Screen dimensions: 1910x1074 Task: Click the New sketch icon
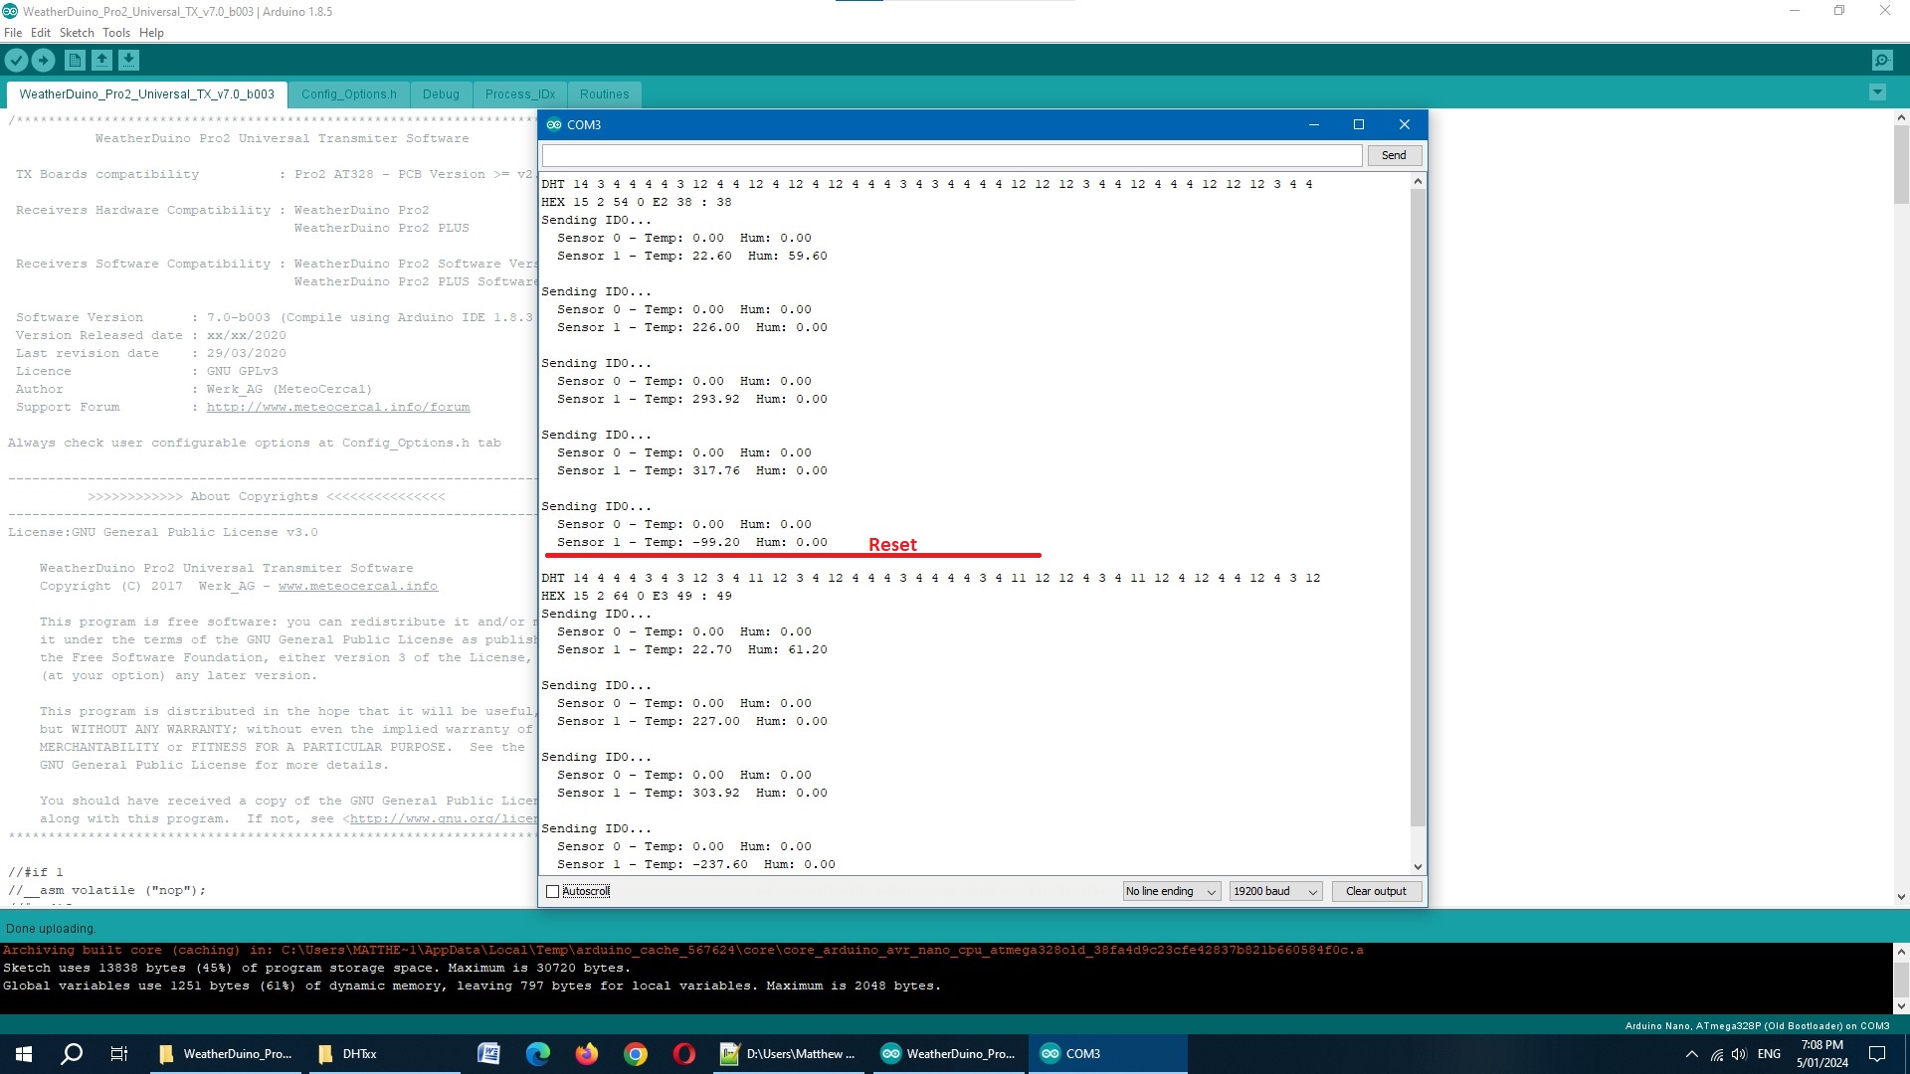75,61
